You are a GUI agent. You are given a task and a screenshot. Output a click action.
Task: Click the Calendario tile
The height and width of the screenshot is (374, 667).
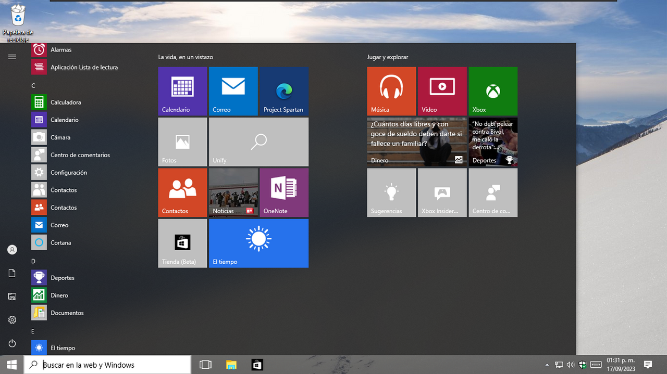pyautogui.click(x=182, y=91)
